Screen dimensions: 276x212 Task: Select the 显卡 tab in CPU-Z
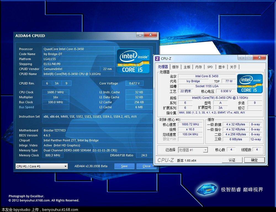[222, 67]
